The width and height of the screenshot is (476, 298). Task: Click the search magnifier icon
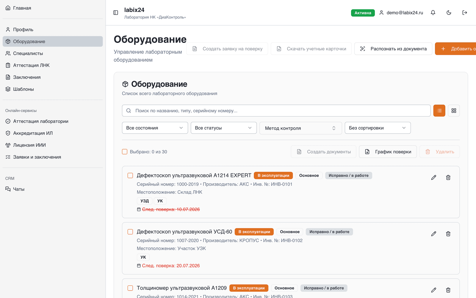129,111
